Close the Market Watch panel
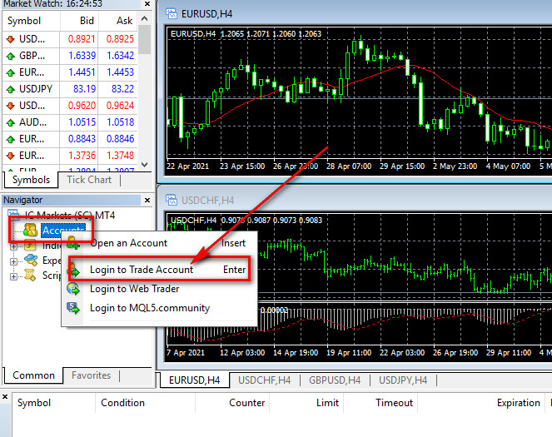The image size is (552, 437). pyautogui.click(x=146, y=4)
